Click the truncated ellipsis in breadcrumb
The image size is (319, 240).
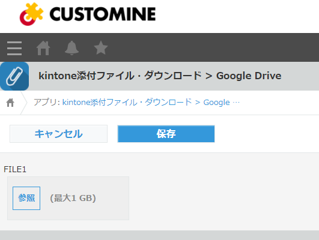coord(236,103)
